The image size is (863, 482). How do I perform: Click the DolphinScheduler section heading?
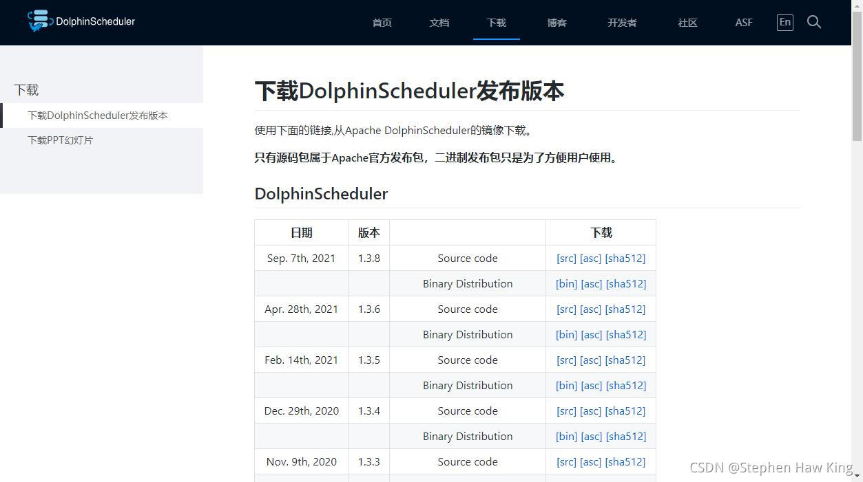[321, 194]
